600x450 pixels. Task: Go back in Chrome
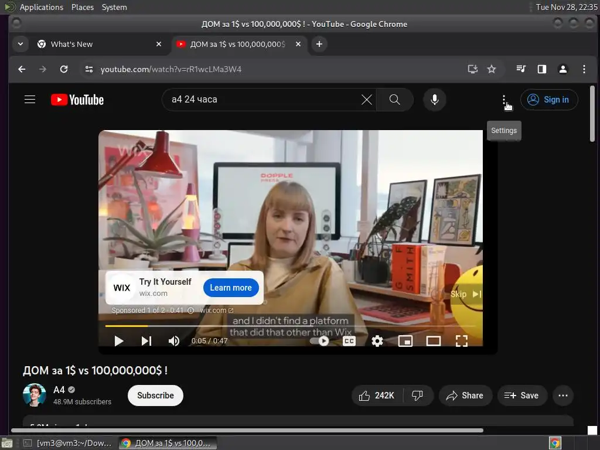(x=22, y=69)
